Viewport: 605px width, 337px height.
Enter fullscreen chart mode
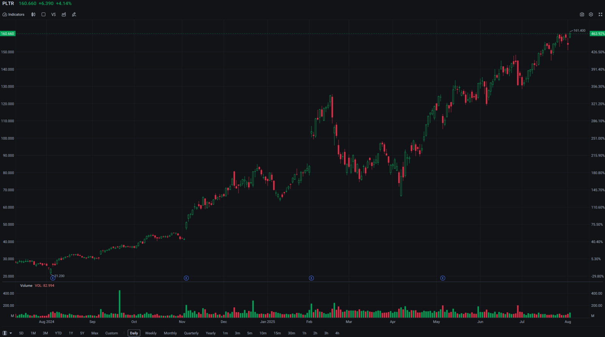600,14
